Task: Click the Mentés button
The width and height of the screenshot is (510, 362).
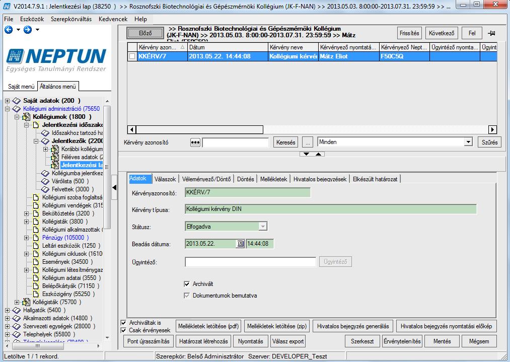Action: click(x=442, y=341)
